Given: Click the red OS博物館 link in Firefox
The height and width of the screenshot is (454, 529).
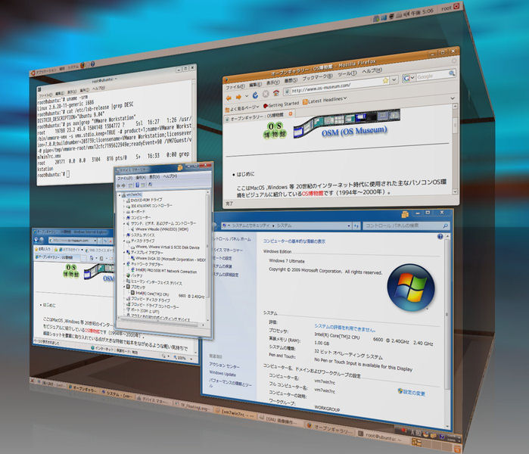Looking at the screenshot, I should (313, 194).
